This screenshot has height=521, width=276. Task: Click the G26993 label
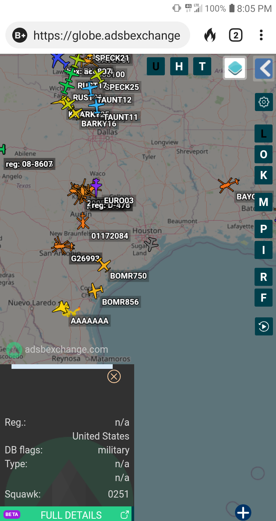coord(85,259)
